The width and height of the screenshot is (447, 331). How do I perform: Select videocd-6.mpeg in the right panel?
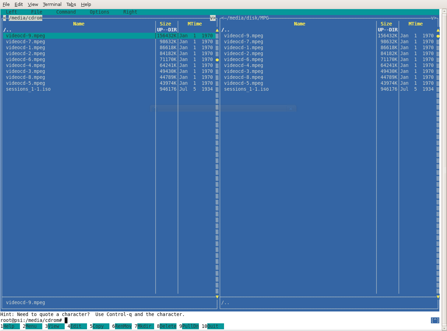tap(244, 59)
